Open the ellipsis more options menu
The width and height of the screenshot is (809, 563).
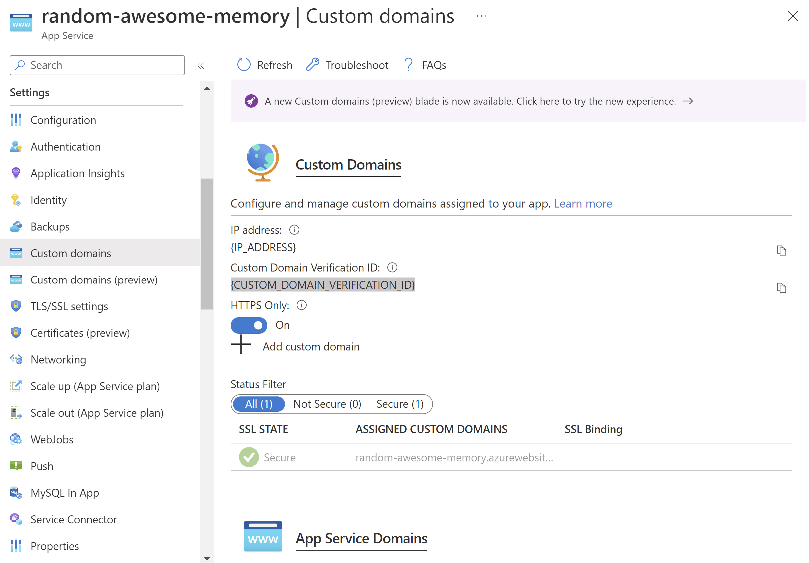click(481, 16)
